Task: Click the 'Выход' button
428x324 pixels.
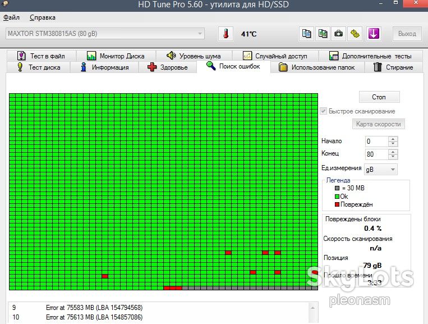Action: click(x=407, y=34)
